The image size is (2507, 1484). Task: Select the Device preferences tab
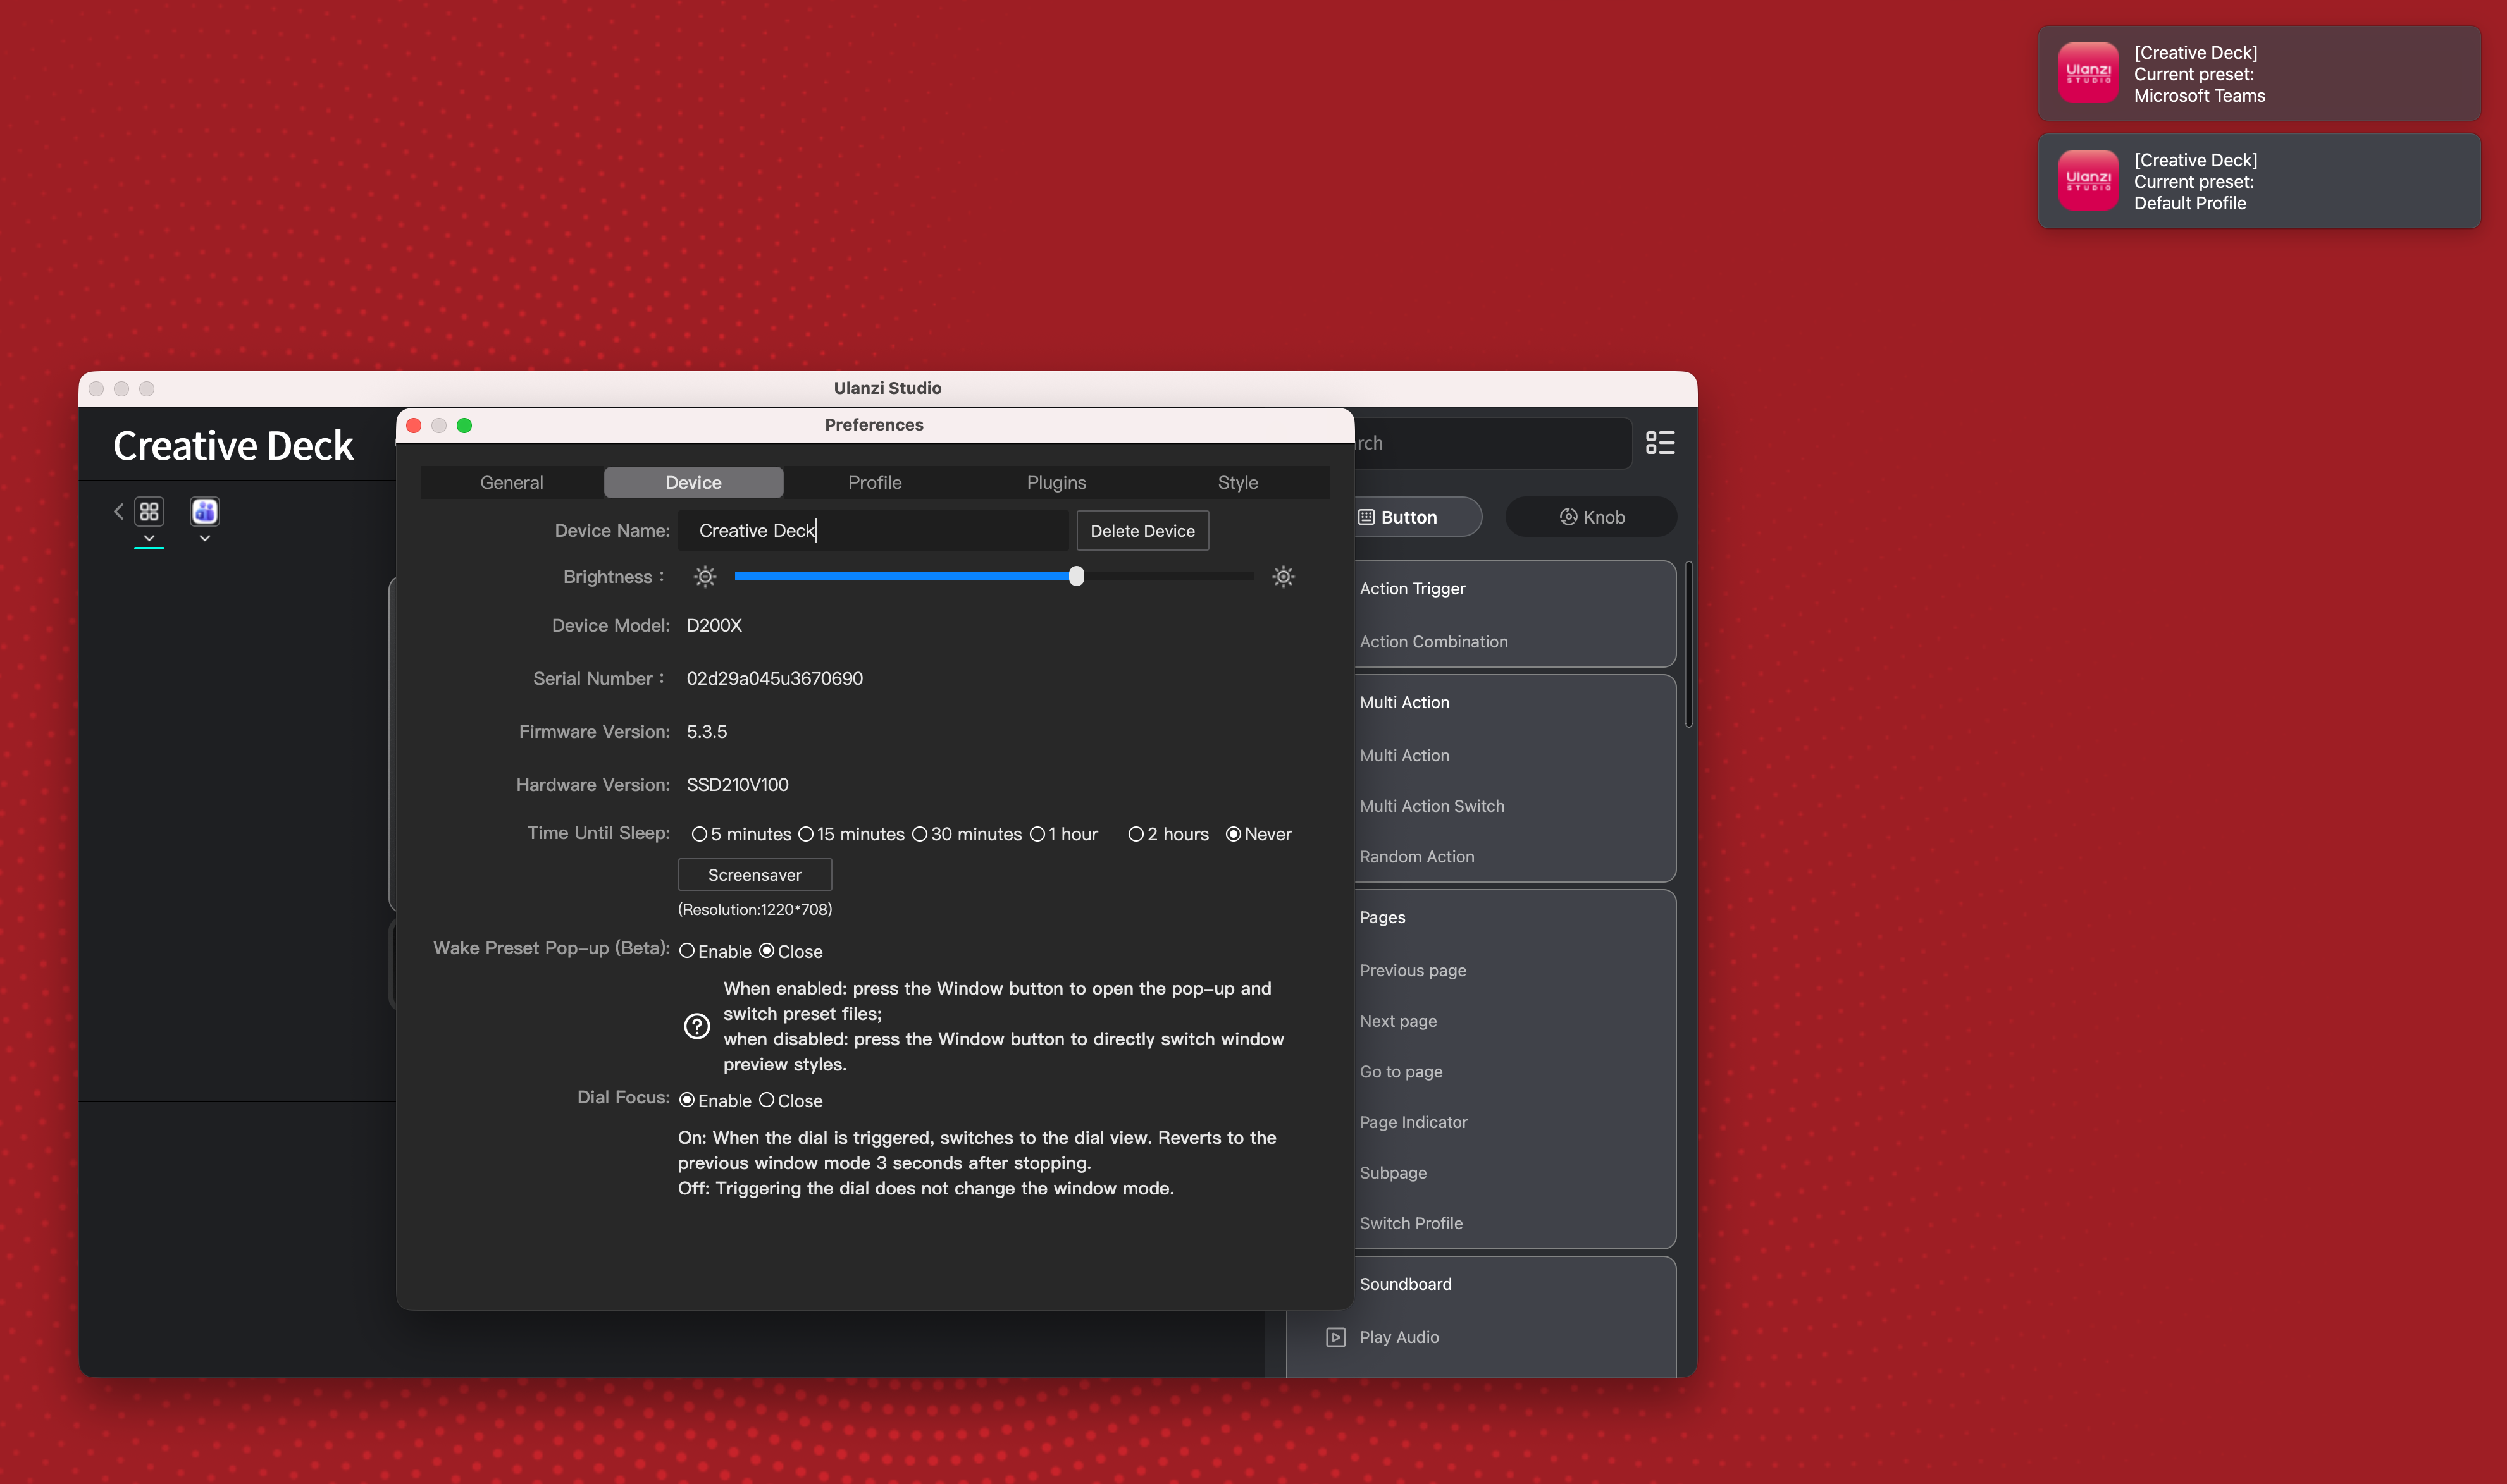click(693, 482)
